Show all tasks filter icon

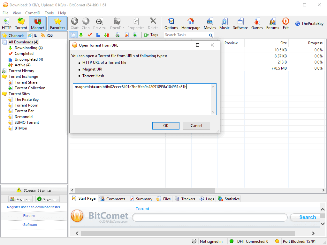point(73,35)
